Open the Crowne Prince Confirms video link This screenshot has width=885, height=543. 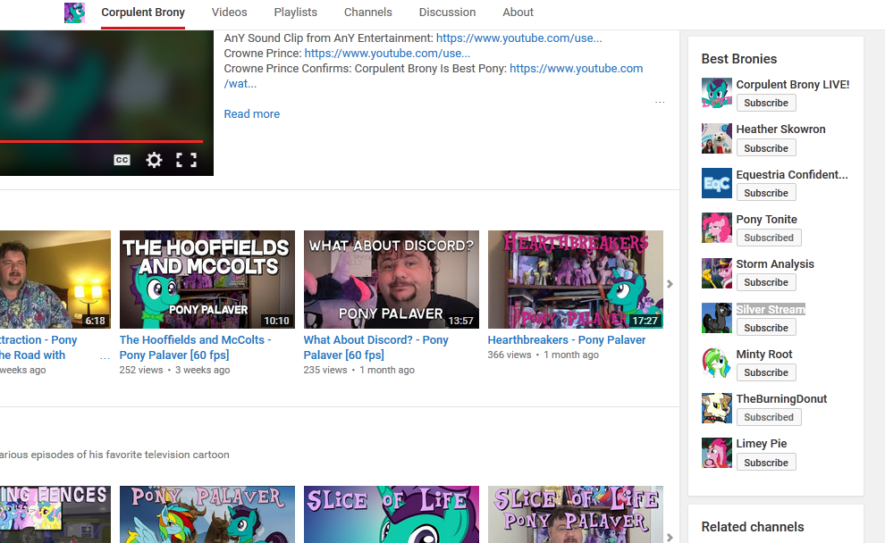[576, 69]
